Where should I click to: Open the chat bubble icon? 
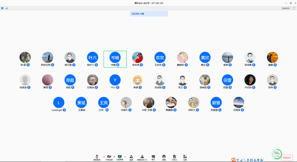153,157
